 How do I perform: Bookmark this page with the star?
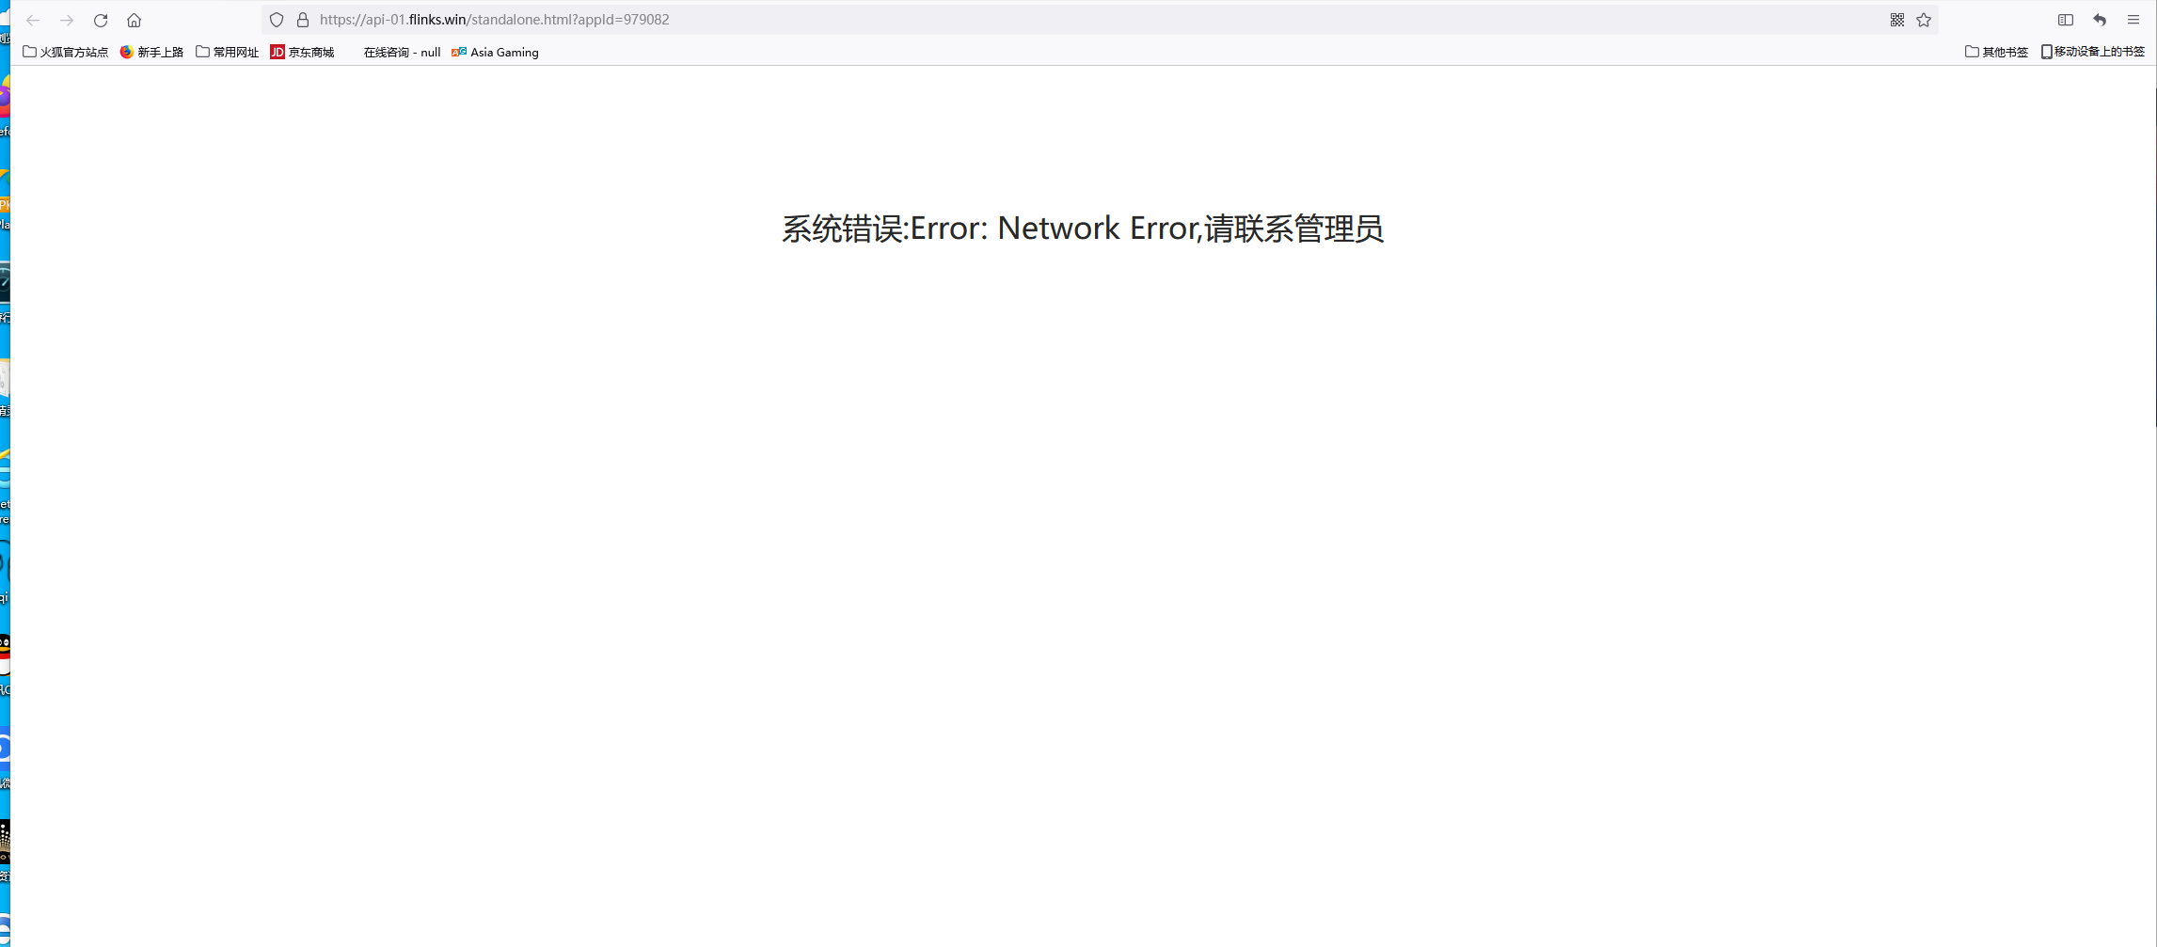(1924, 20)
